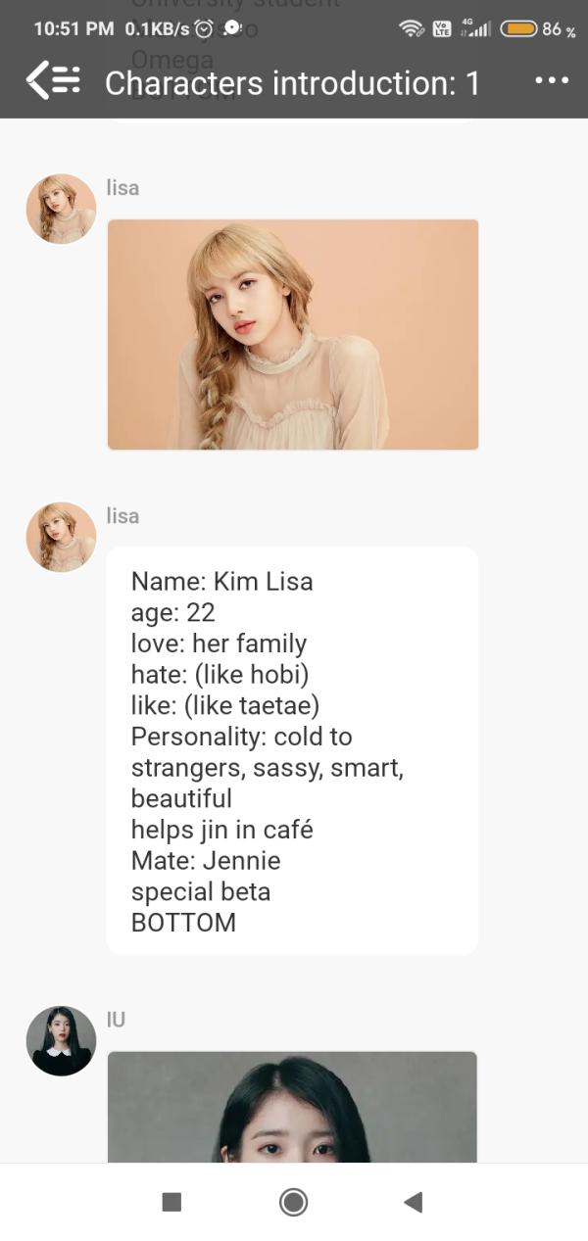Tap lisa's avatar beside the profile text
This screenshot has width=588, height=1241.
pos(61,537)
